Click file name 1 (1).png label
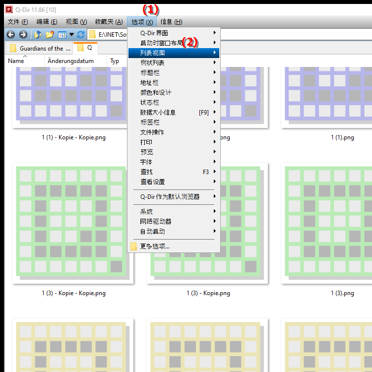Screen dimensions: 372x372 pos(342,137)
